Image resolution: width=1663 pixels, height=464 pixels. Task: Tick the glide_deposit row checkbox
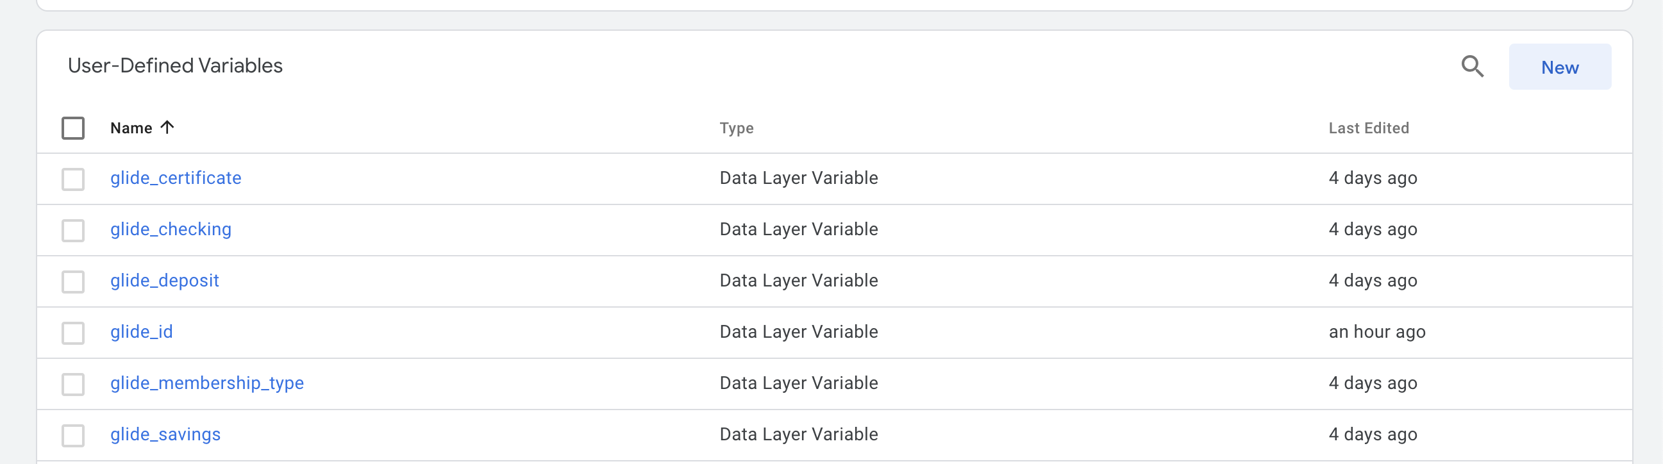coord(73,281)
